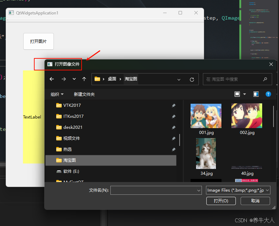Image resolution: width=279 pixels, height=226 pixels.
Task: Click pin icon beside VTK2017
Action: point(174,105)
